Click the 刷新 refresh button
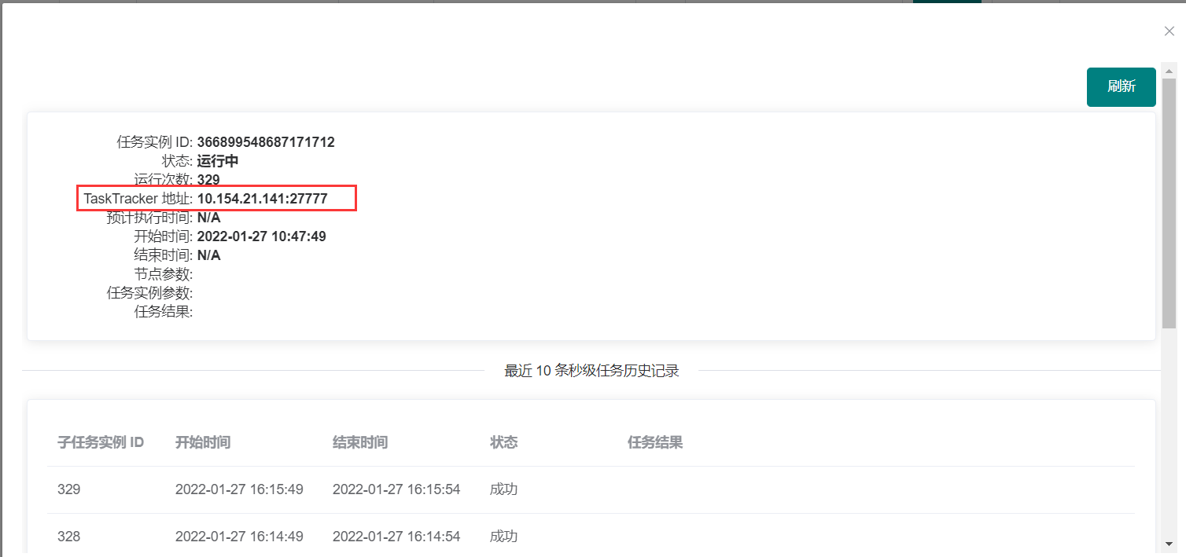 1121,87
